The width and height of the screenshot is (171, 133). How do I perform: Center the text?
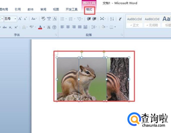tap(68, 27)
